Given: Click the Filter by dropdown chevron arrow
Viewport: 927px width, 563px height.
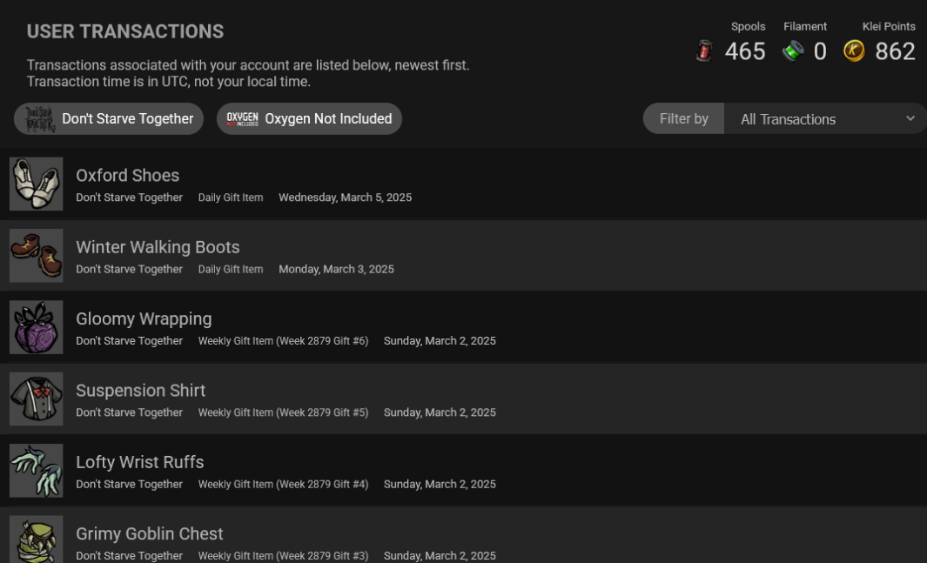Looking at the screenshot, I should pos(910,118).
